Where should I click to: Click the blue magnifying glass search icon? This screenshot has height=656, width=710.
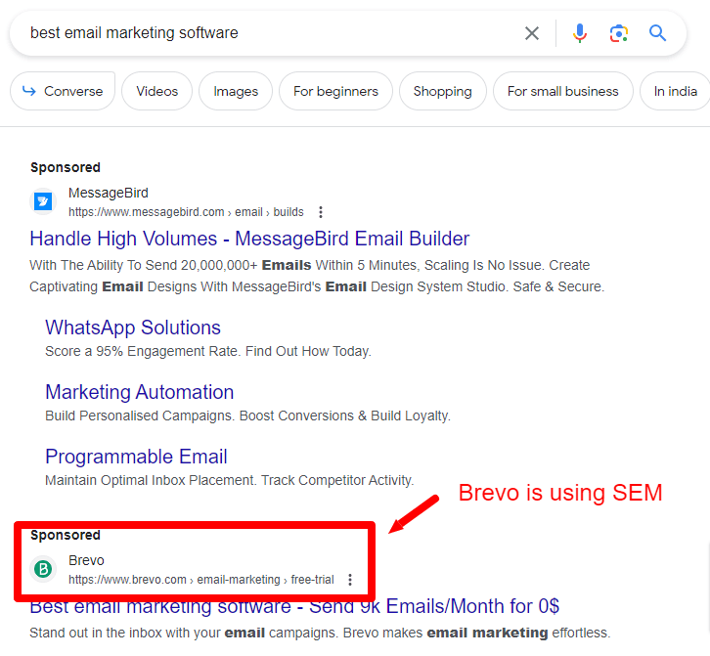pos(658,33)
